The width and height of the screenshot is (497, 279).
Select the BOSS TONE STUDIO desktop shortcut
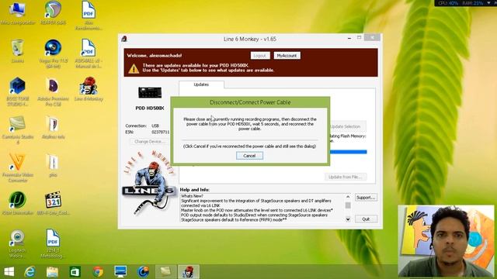17,91
